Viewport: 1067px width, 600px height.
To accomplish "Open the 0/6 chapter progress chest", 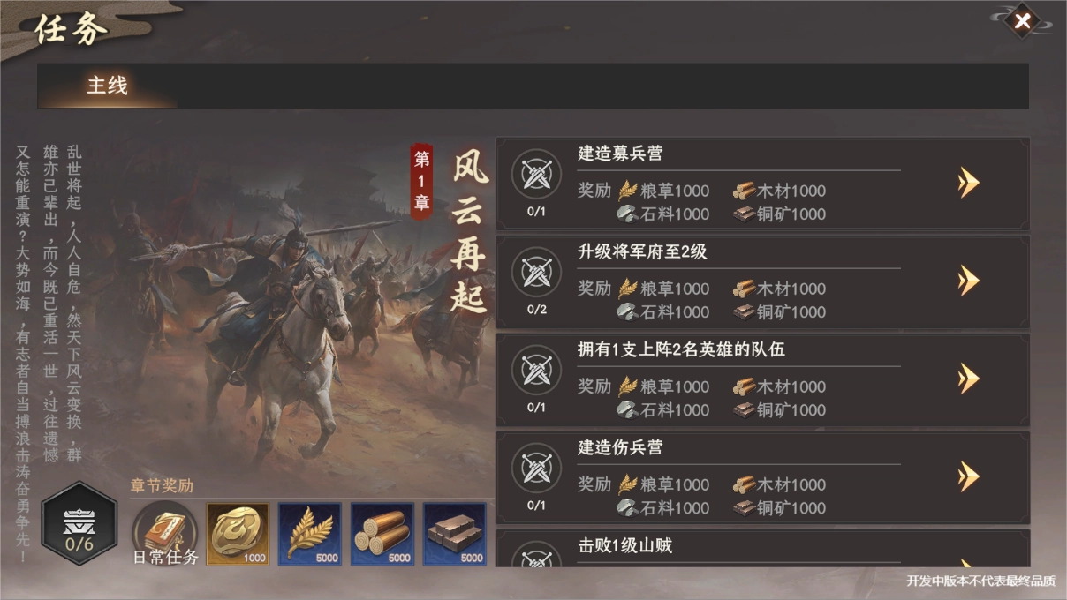I will pyautogui.click(x=79, y=522).
